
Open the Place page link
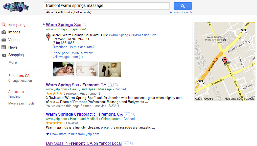coord(61,53)
